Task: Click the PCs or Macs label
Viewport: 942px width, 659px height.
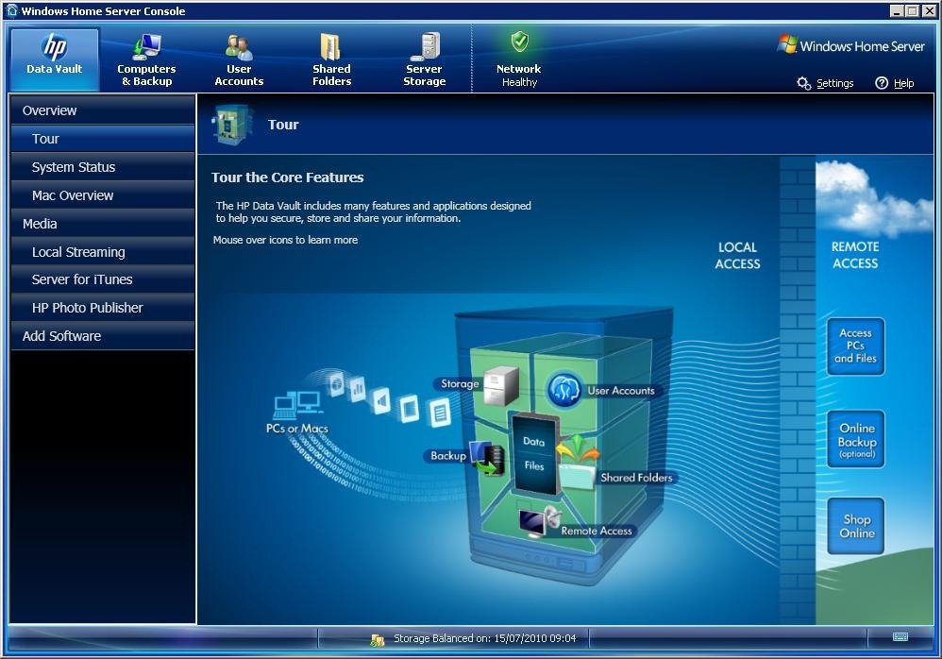Action: [x=296, y=429]
